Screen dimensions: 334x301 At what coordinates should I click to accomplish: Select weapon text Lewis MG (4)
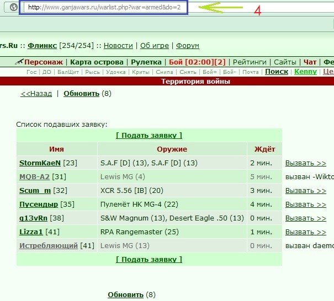(123, 177)
